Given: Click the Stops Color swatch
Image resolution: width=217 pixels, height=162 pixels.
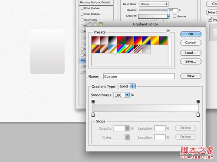Looking at the screenshot, I should point(119,137).
